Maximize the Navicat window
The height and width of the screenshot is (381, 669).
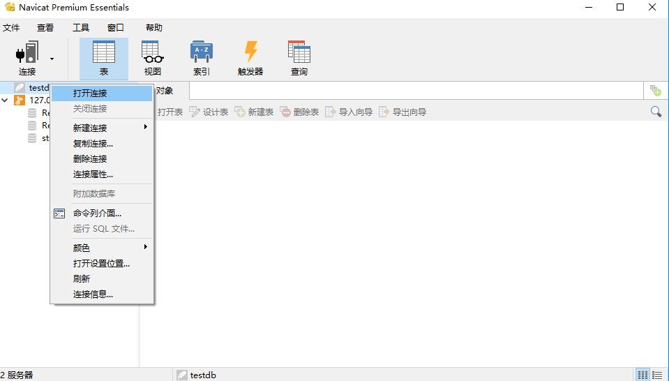coord(620,7)
